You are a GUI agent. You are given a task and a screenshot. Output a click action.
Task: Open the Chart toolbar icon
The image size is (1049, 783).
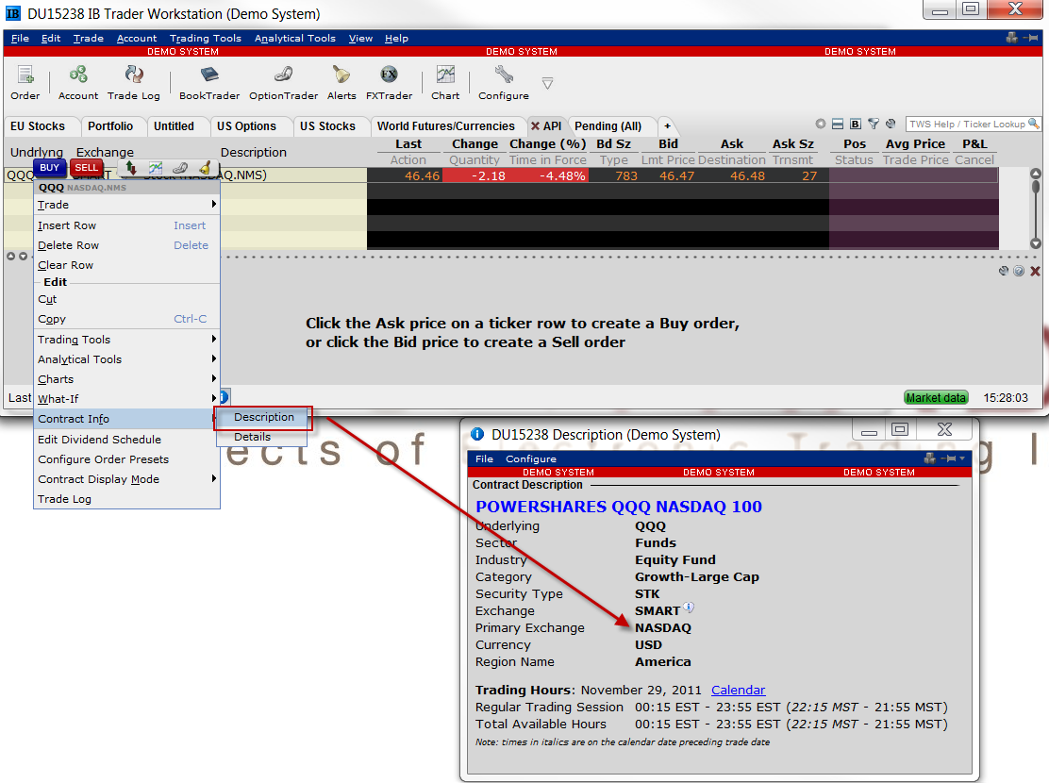[x=445, y=82]
